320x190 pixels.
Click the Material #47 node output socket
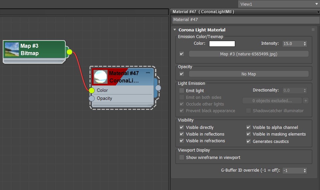click(158, 88)
